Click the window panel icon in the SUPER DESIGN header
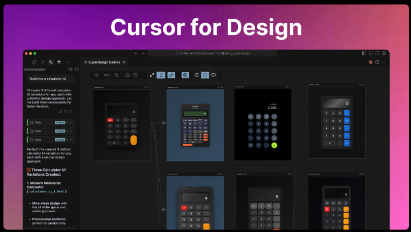Screen dimensions: 411x232 (x=77, y=70)
